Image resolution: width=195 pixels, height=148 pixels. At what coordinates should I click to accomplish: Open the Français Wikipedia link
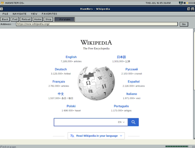coord(59,82)
